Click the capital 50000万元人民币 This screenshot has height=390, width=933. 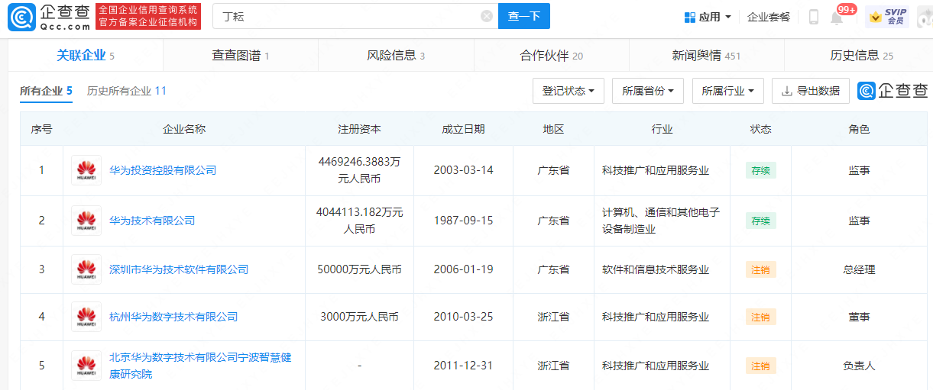pyautogui.click(x=359, y=269)
